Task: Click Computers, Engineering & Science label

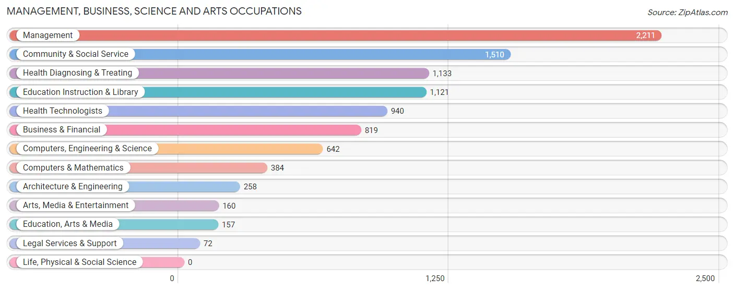Action: (x=87, y=149)
